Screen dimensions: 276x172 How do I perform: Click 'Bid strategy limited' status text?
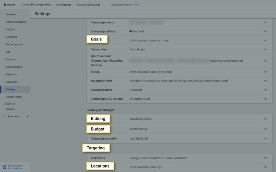[x=41, y=5]
